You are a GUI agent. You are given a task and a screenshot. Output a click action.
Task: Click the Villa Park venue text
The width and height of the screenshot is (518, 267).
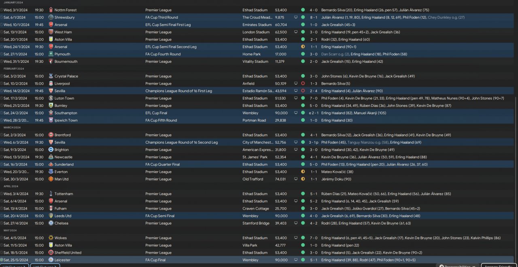point(250,245)
